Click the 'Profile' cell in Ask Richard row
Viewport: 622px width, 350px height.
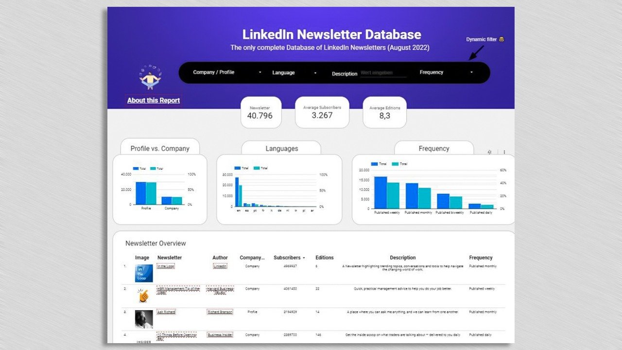[252, 312]
